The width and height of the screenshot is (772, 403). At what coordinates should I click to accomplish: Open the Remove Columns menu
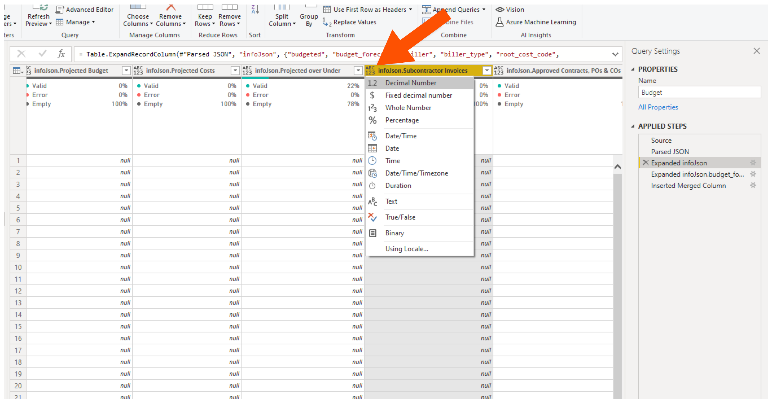coord(170,16)
